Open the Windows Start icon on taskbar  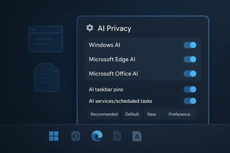(54, 136)
